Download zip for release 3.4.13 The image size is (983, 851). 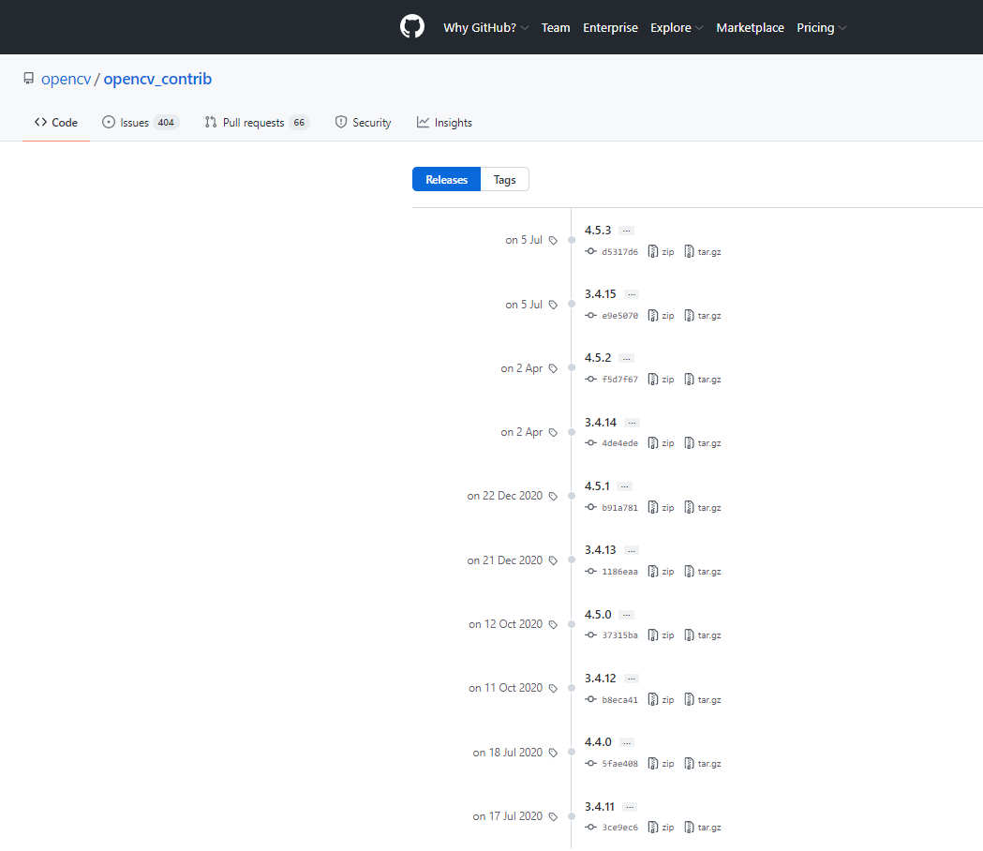662,572
